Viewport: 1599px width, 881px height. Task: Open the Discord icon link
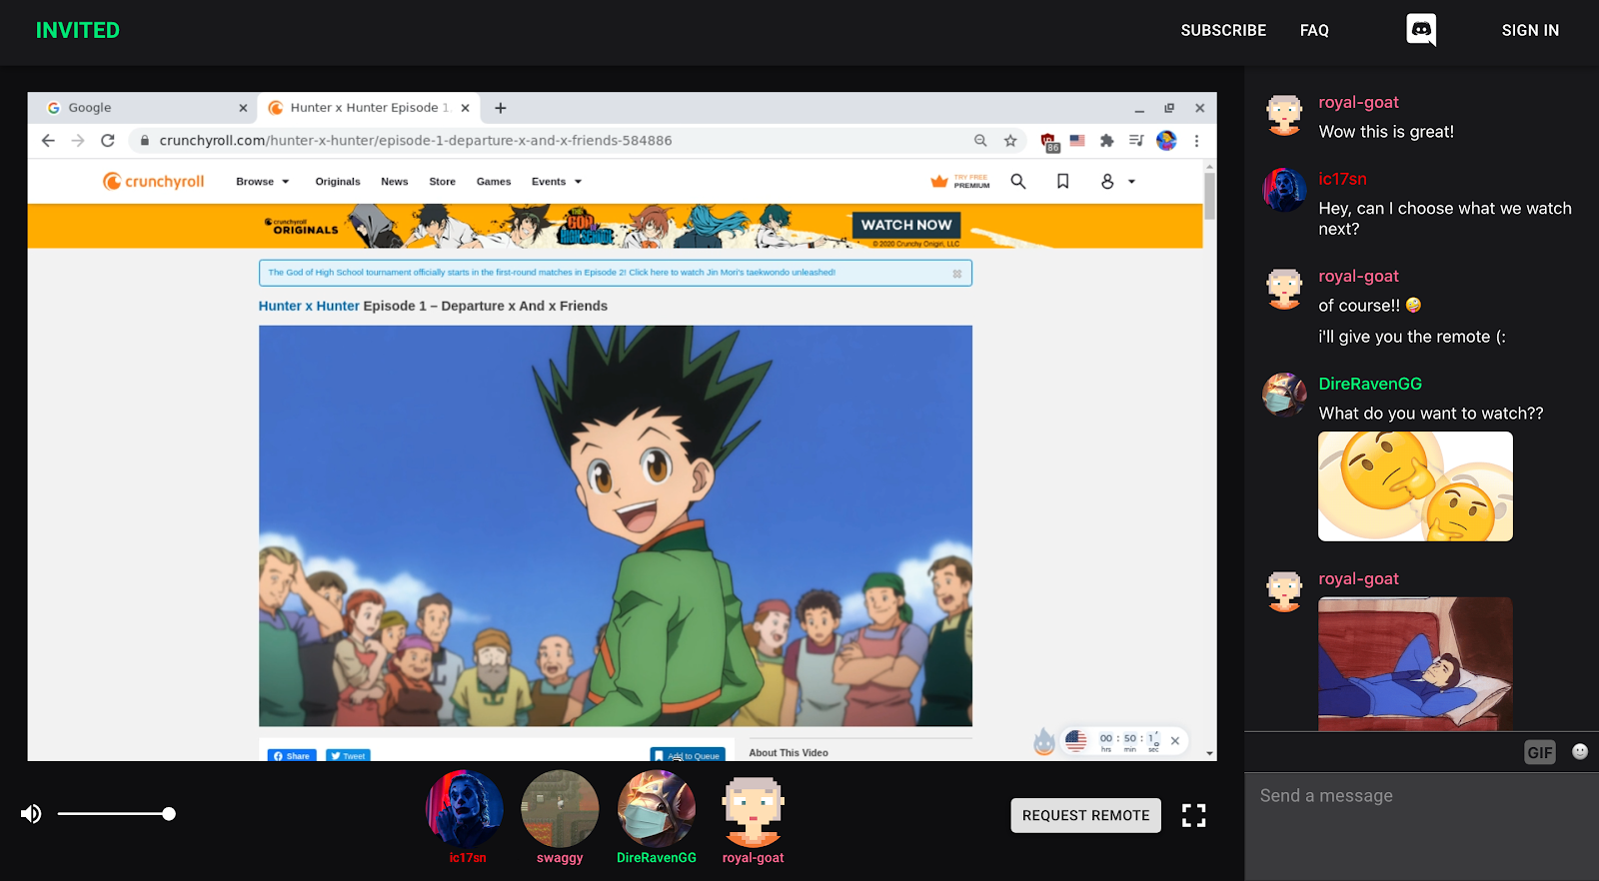[x=1421, y=30]
